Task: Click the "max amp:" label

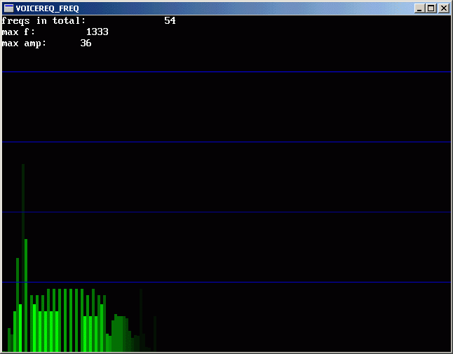Action: tap(24, 43)
